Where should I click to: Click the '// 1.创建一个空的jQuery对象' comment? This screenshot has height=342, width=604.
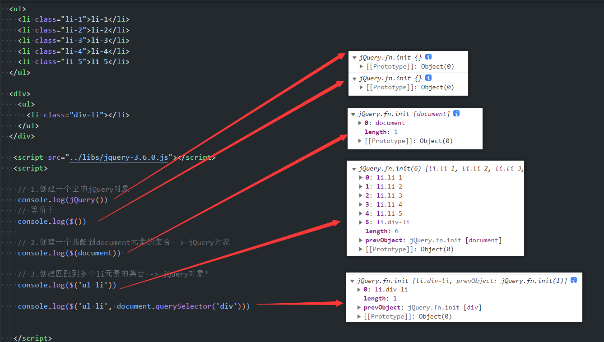coord(74,189)
